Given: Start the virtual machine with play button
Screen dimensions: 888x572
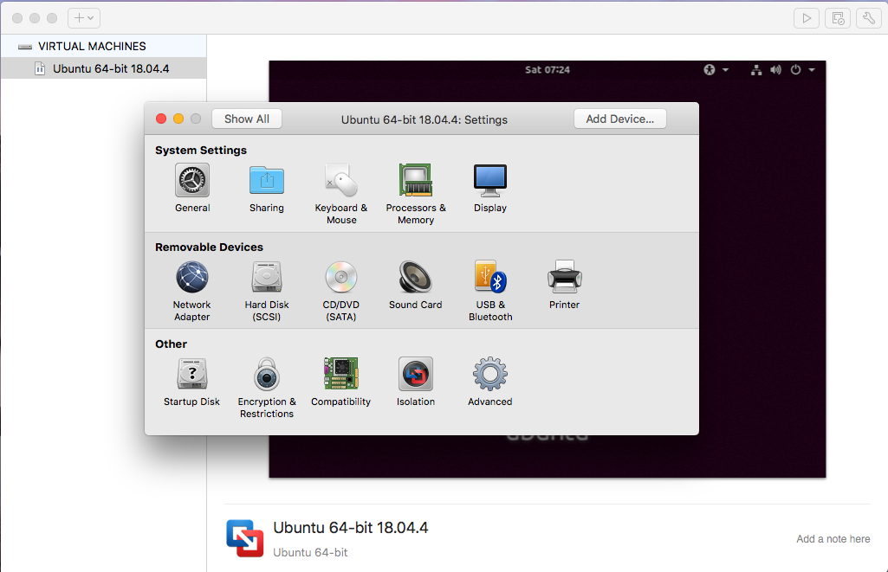Looking at the screenshot, I should click(x=807, y=18).
